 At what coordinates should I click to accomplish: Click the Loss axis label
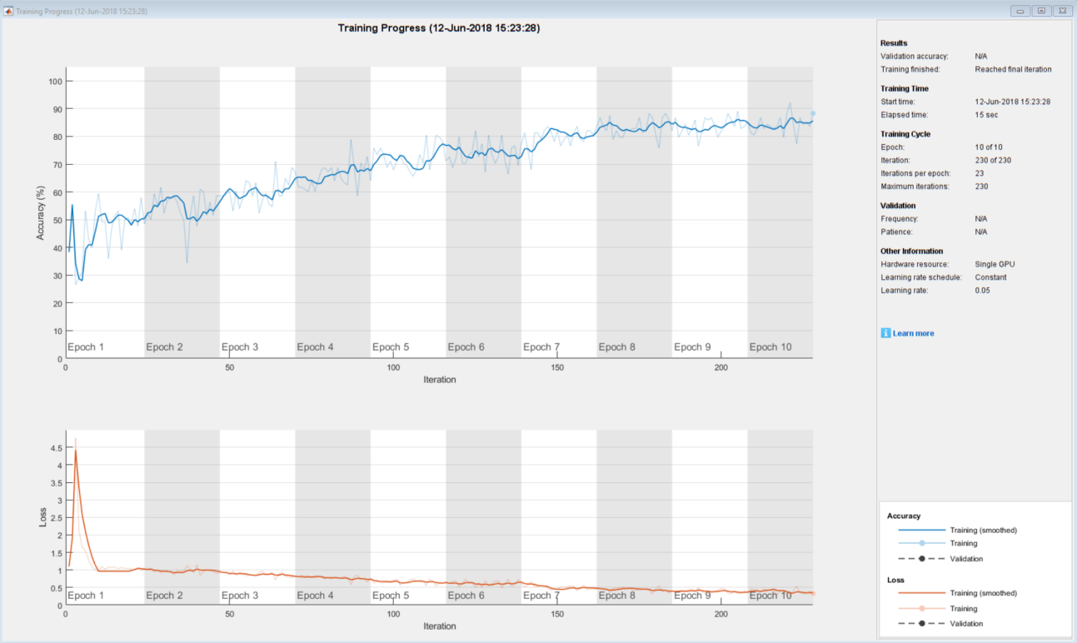coord(43,517)
